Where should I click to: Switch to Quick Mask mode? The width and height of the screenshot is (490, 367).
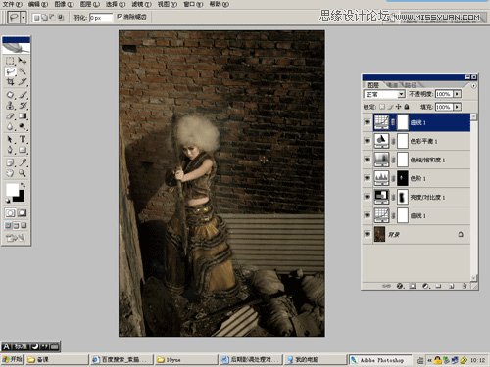pos(23,213)
